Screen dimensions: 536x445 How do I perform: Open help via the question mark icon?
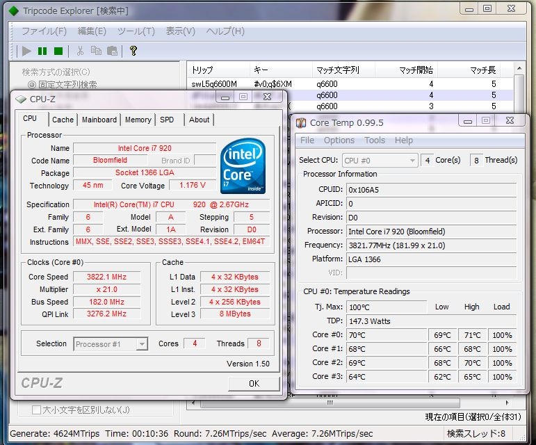pos(133,51)
